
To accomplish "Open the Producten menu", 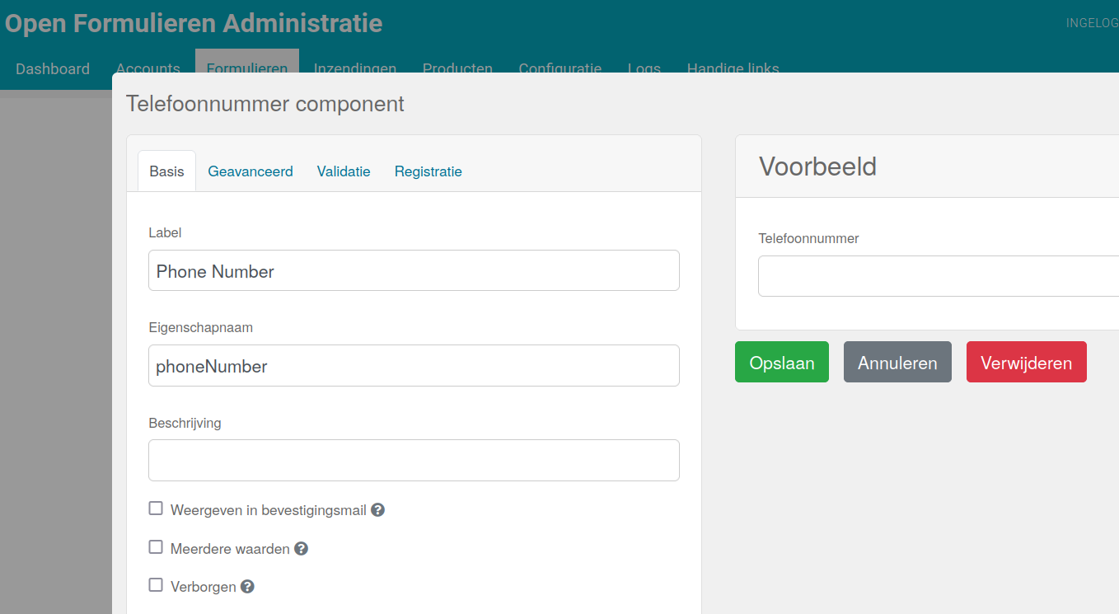I will pos(457,68).
